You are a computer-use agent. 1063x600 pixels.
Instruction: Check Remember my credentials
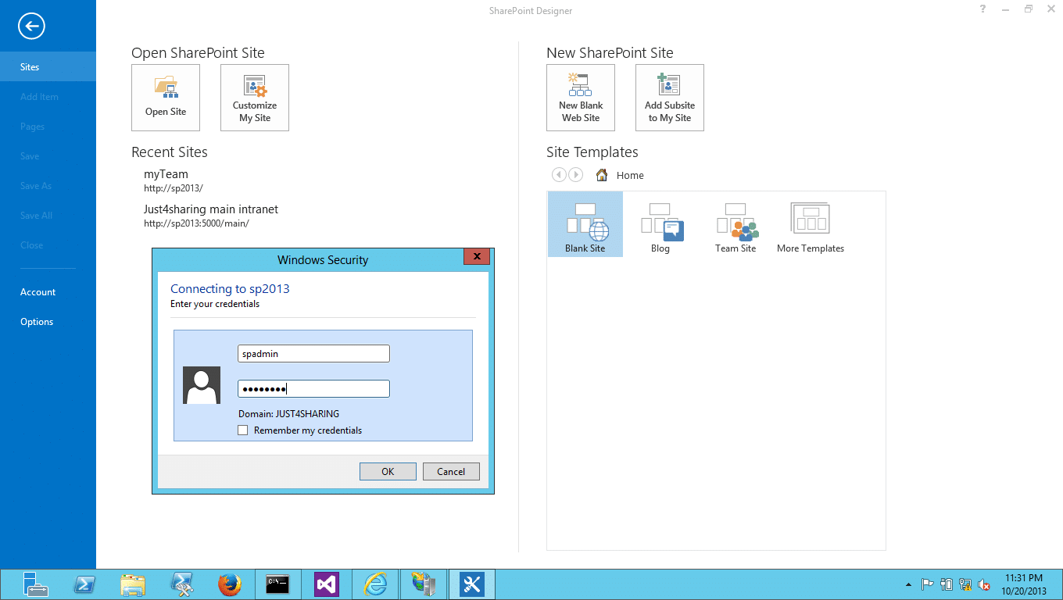tap(243, 430)
